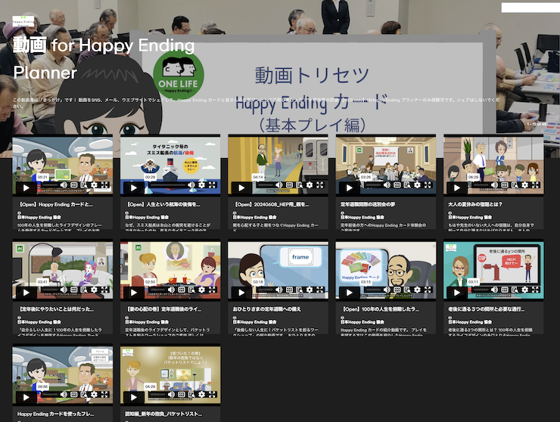Toggle CC on the 20240608_HEP用 video

pyautogui.click(x=289, y=185)
